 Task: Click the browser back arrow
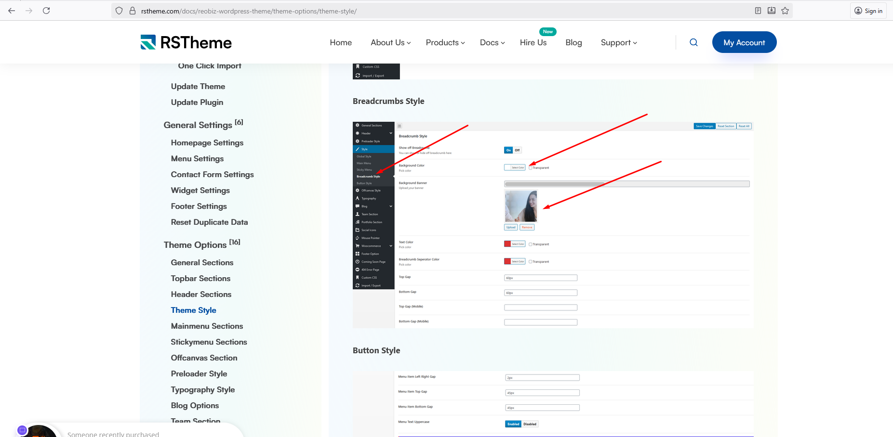point(12,11)
